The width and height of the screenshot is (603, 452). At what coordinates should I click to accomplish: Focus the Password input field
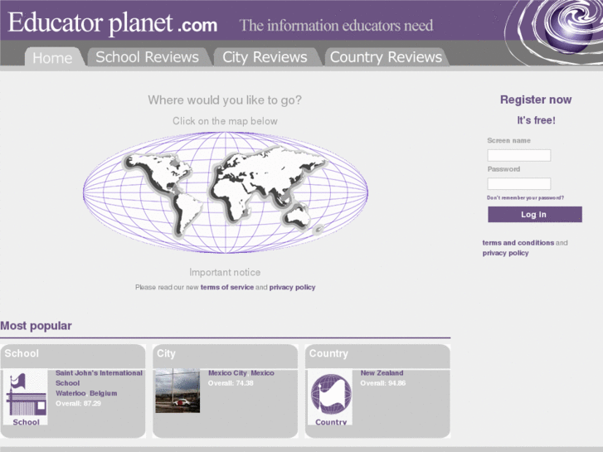click(518, 183)
